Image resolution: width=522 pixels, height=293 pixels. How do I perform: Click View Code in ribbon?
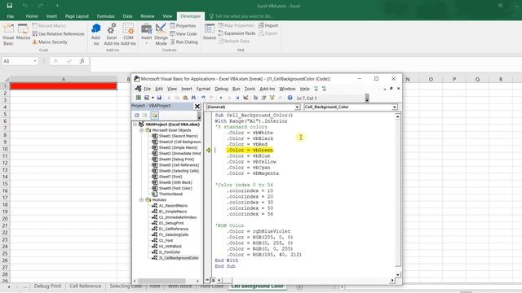point(184,34)
